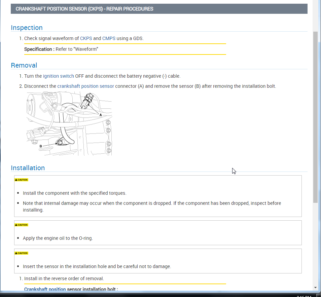Image resolution: width=321 pixels, height=297 pixels.
Task: Click 'Install the component with the specified torques.'
Action: pyautogui.click(x=74, y=193)
